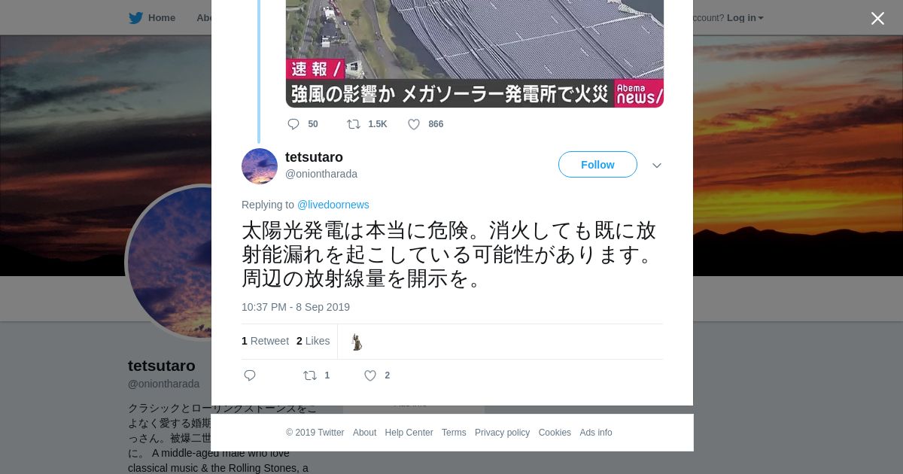903x474 pixels.
Task: Open Help Center footer link
Action: pos(409,433)
